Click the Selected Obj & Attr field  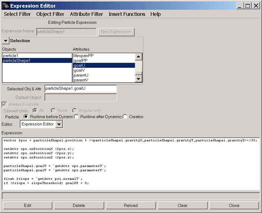pyautogui.click(x=80, y=89)
